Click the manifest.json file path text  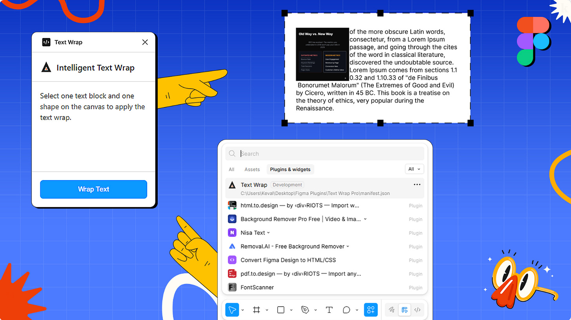point(315,193)
